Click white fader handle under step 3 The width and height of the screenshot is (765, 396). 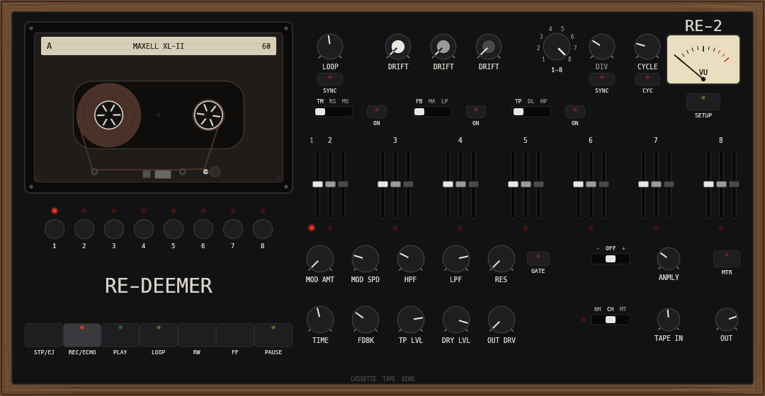[x=382, y=184]
